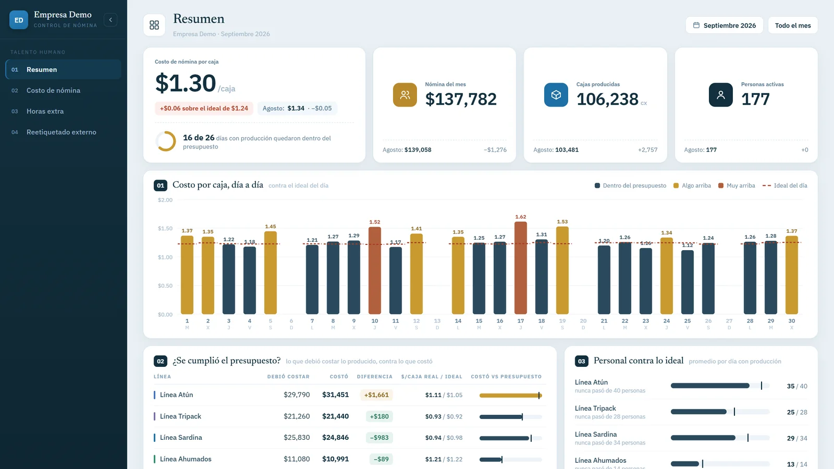Open the Todo el mes range selector
Screen dimensions: 834x469
point(793,25)
